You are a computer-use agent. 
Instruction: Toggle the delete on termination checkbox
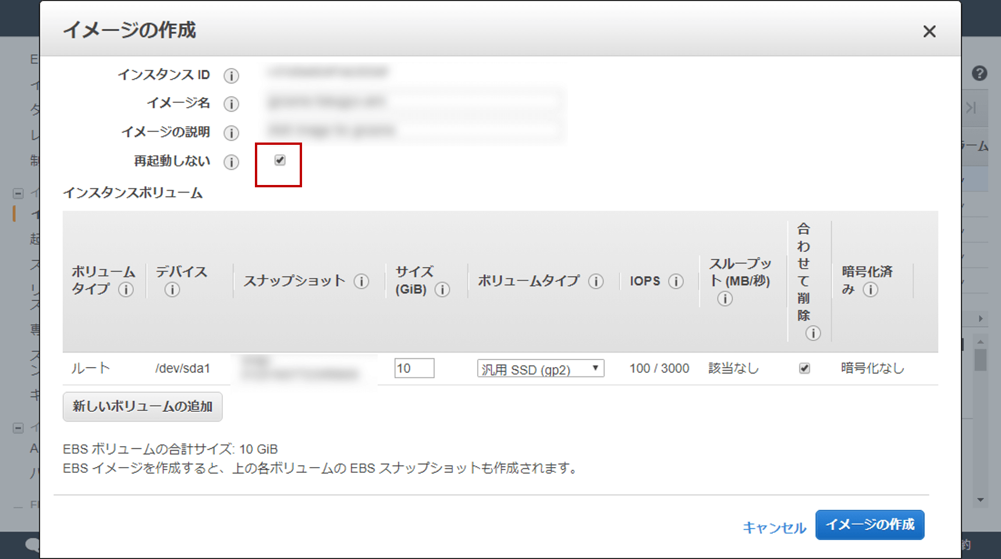804,368
